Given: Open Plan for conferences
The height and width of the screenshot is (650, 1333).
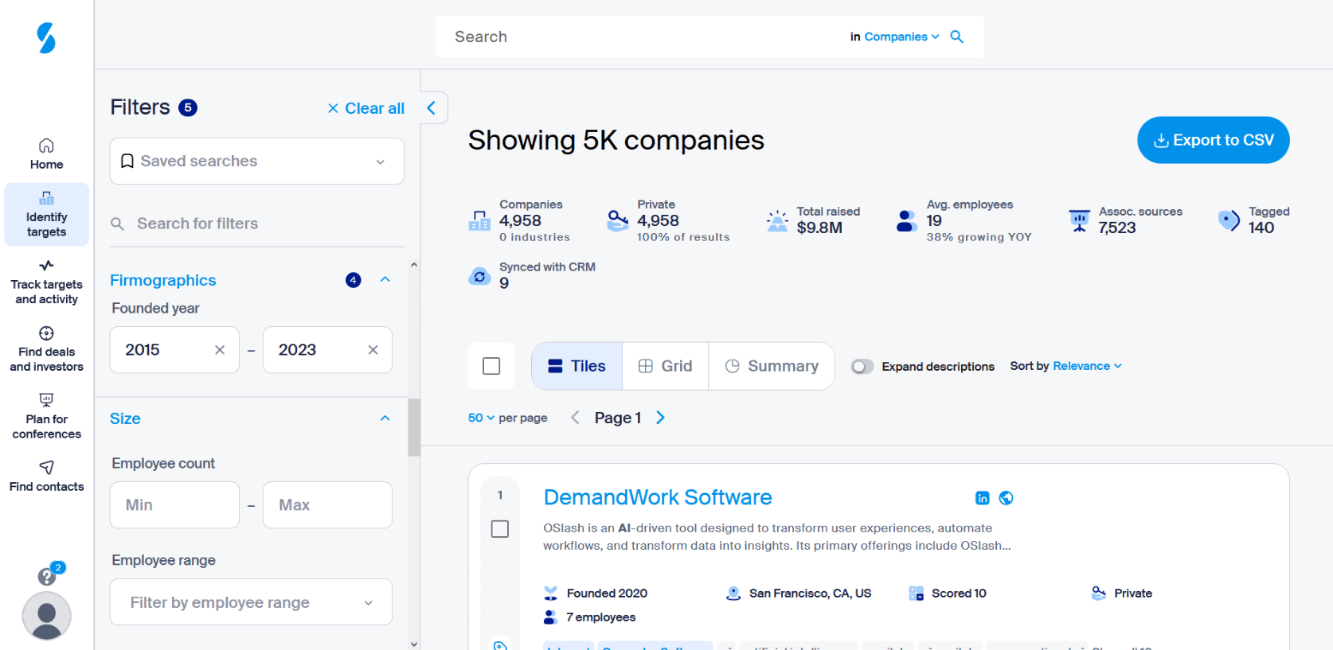Looking at the screenshot, I should (46, 417).
